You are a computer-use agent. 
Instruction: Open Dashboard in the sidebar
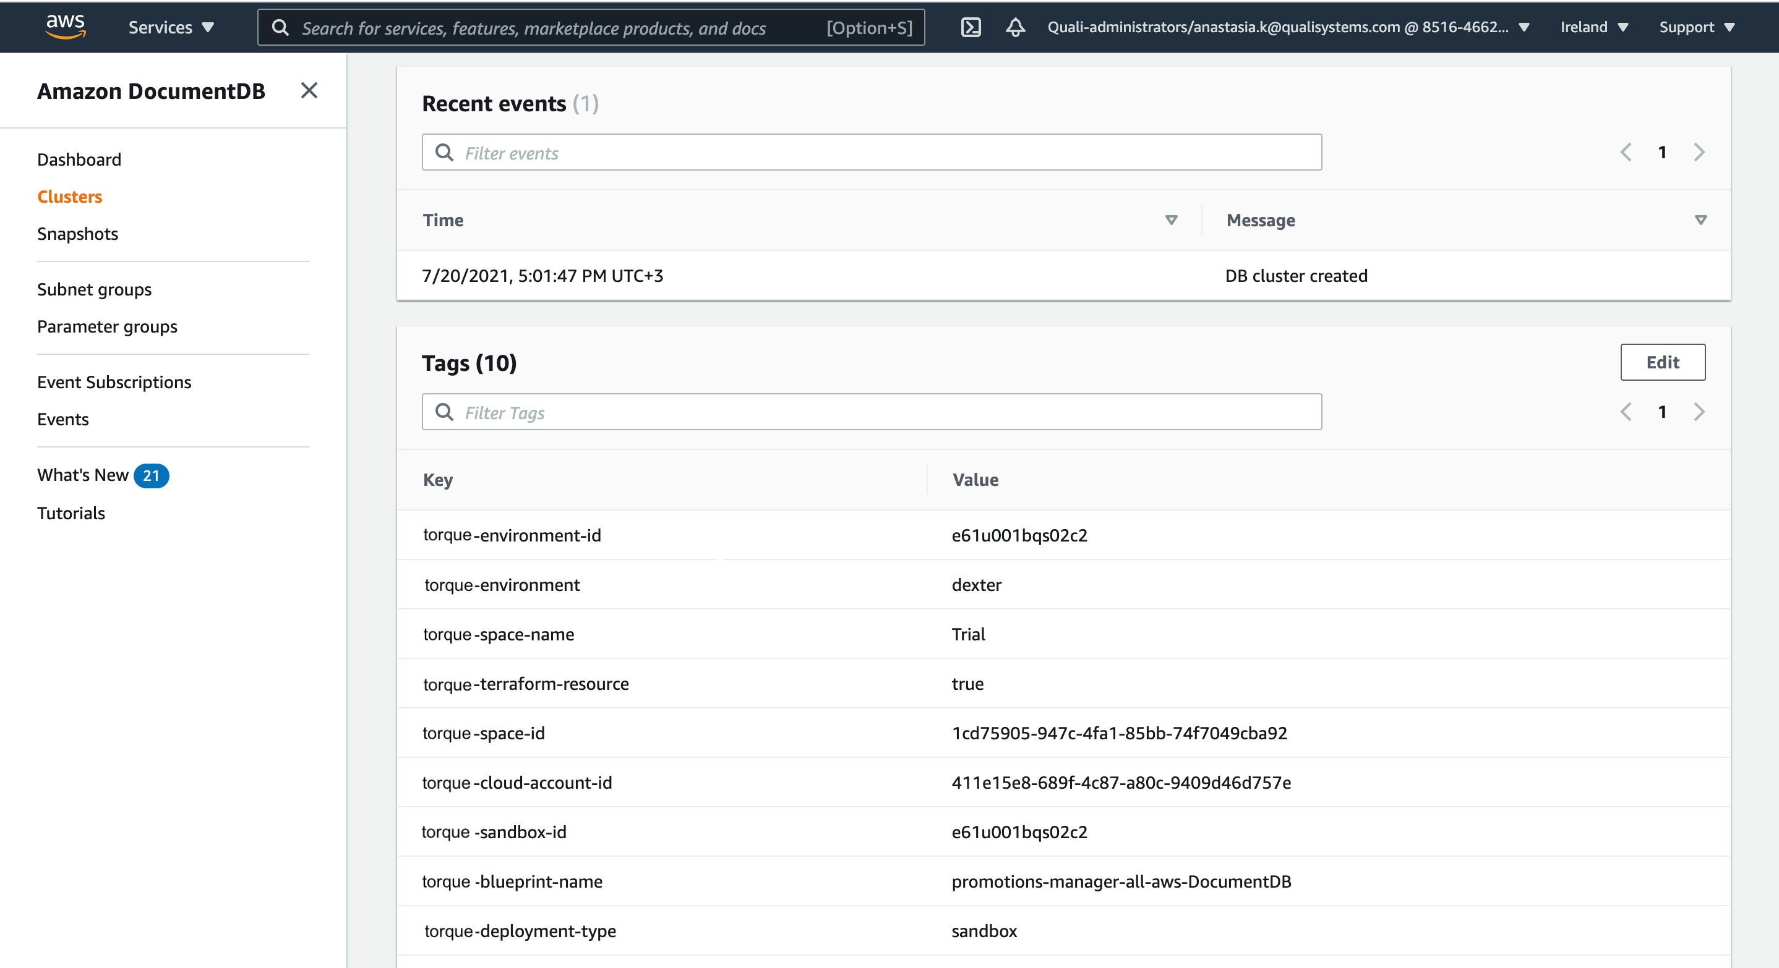click(79, 159)
